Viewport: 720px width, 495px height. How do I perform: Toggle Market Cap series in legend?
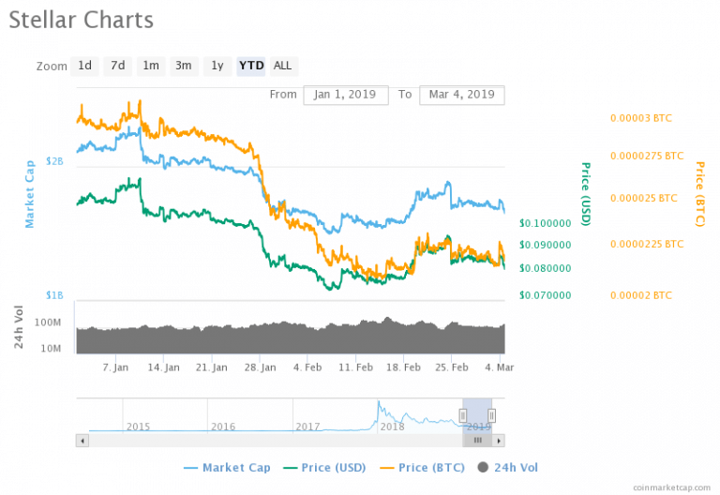click(x=227, y=468)
